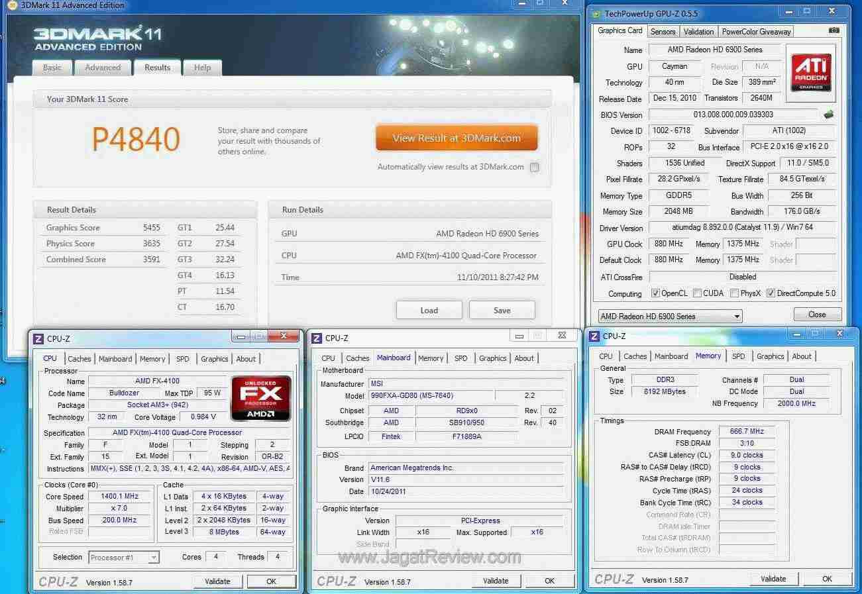Click the BIOS brand American Megatrends Inc.
Viewport: 862px width, 594px height.
tap(466, 468)
